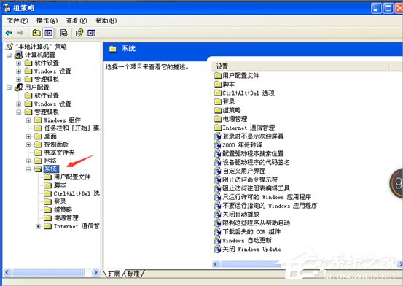
Task: Select the 关闭 Windows Update policy
Action: tap(247, 250)
